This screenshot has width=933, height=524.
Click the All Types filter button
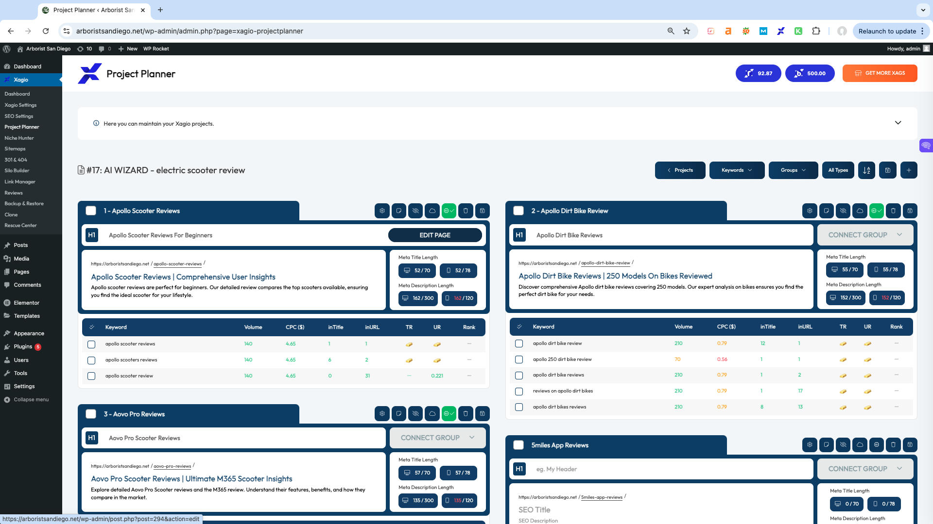click(838, 170)
